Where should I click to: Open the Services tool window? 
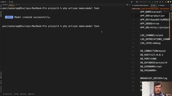pos(31,94)
